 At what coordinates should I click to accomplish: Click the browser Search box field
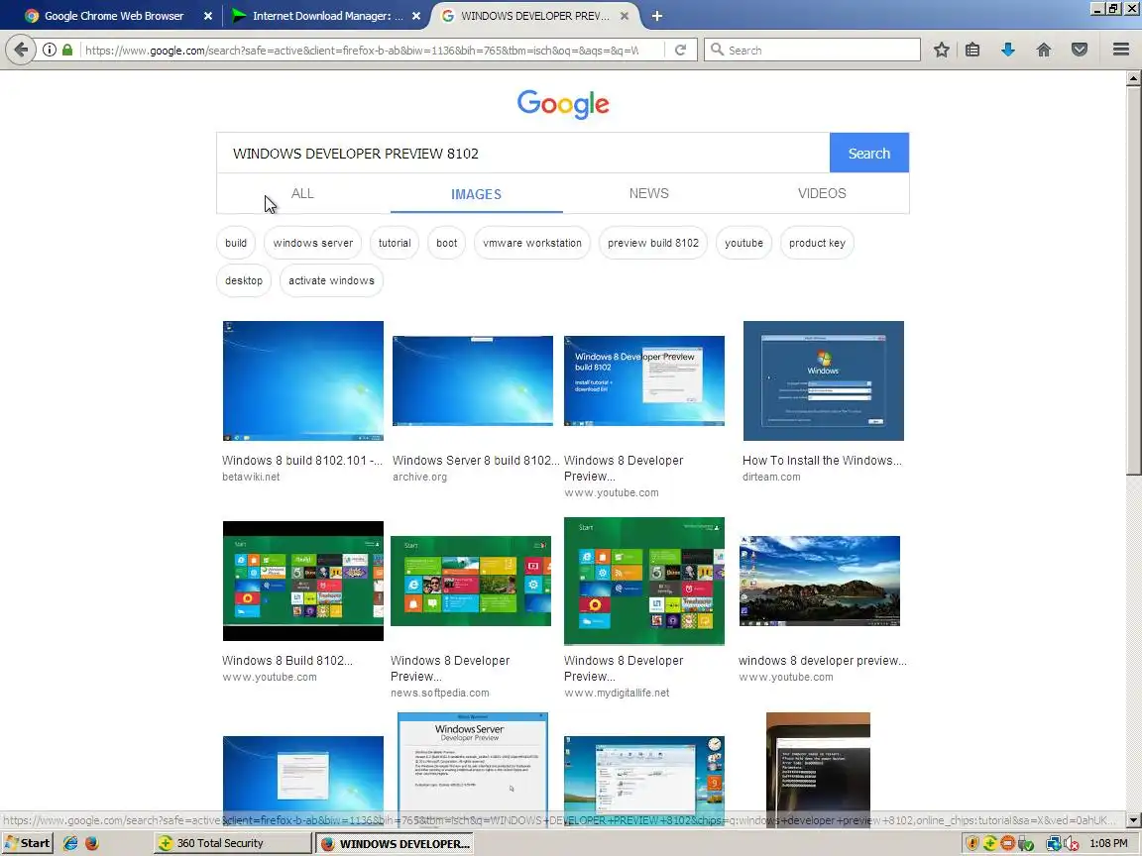[x=812, y=51]
